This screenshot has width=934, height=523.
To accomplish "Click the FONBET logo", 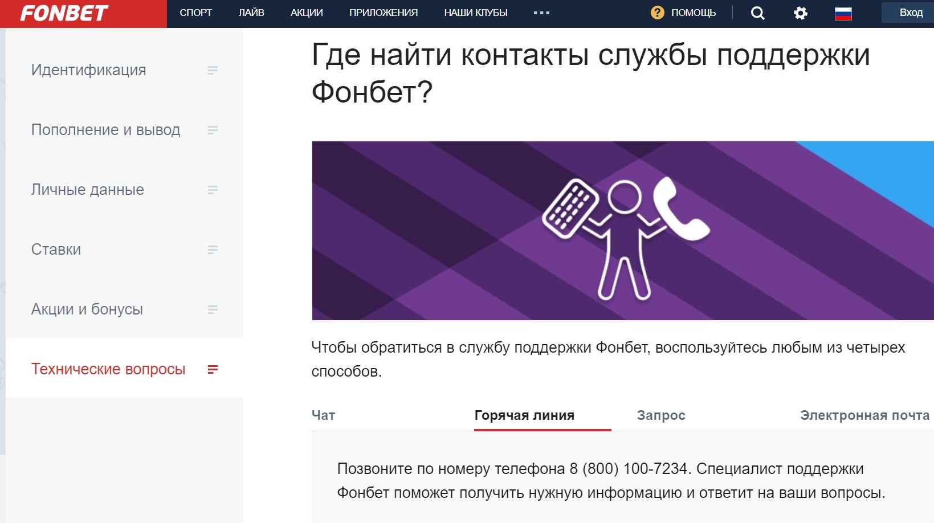I will pyautogui.click(x=64, y=13).
